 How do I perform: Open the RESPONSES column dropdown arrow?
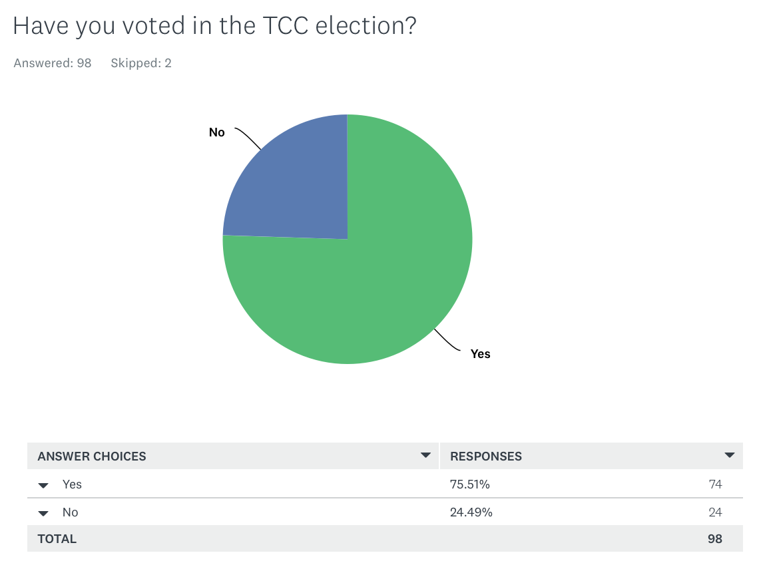tap(729, 456)
